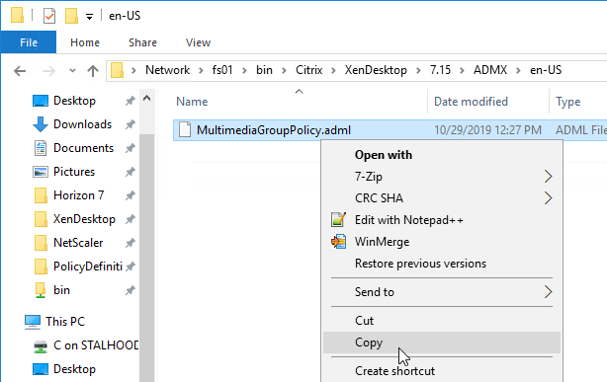Click Network in the address breadcrumb
This screenshot has width=607, height=382.
coord(168,70)
